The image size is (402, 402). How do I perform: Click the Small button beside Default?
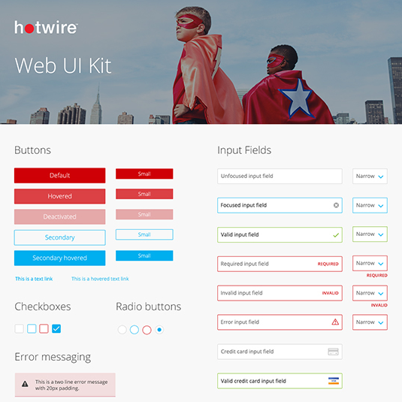[x=144, y=174]
